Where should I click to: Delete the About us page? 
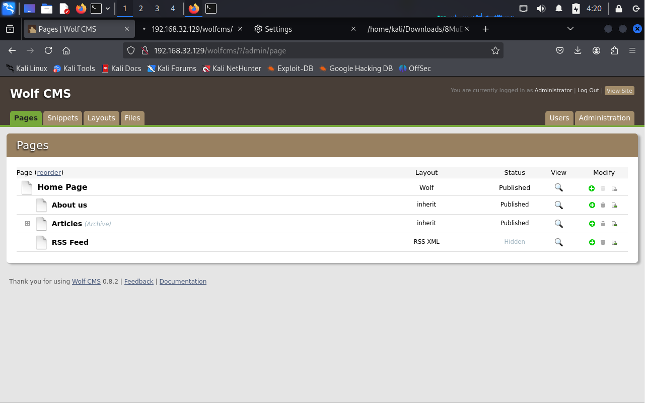[x=603, y=205]
